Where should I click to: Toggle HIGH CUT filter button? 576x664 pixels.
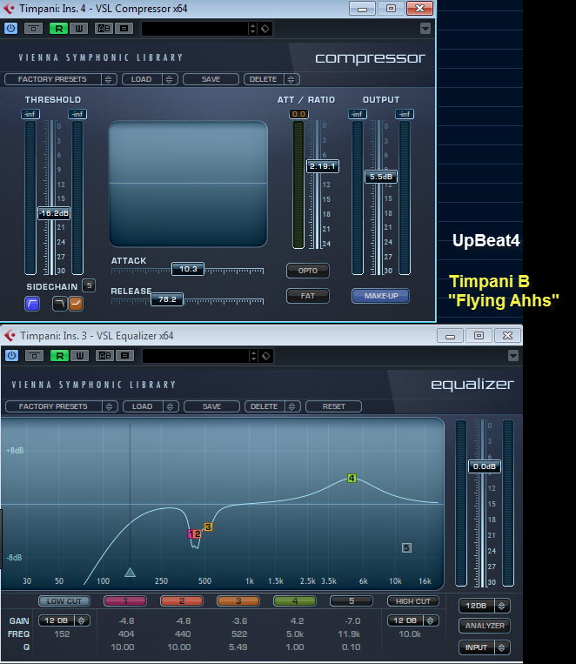pyautogui.click(x=413, y=600)
